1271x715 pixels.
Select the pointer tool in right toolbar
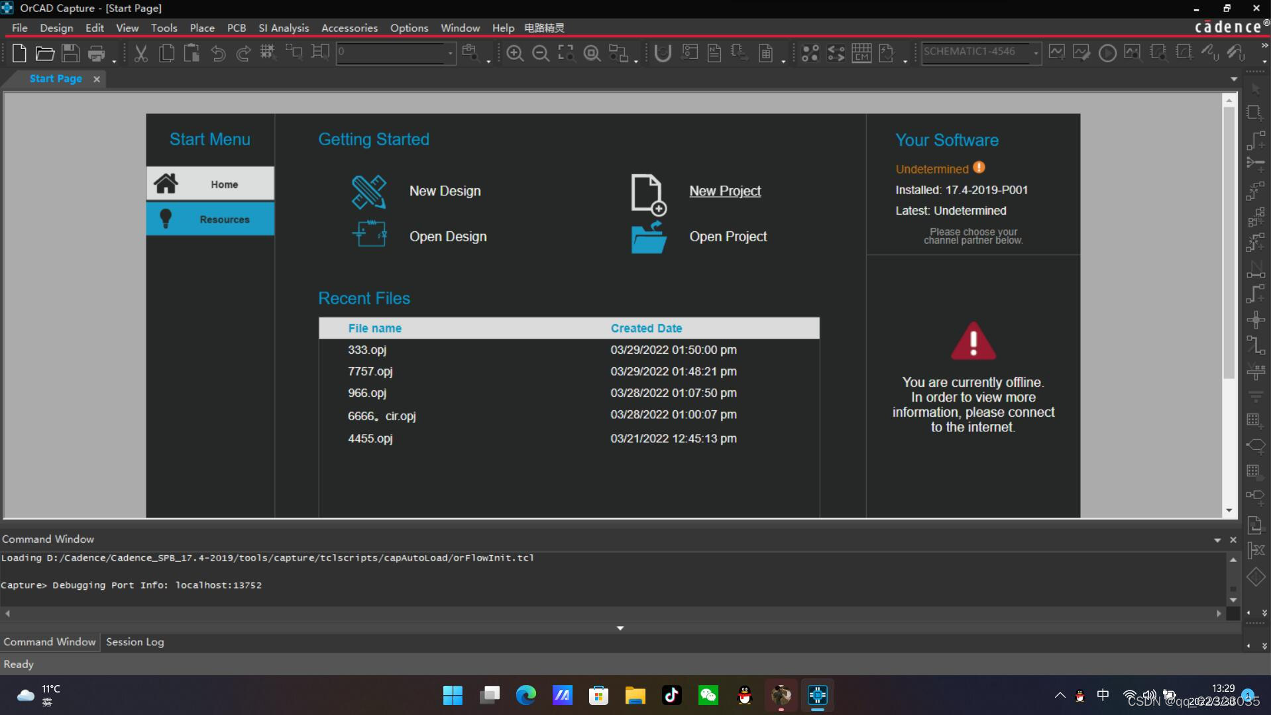pos(1255,89)
